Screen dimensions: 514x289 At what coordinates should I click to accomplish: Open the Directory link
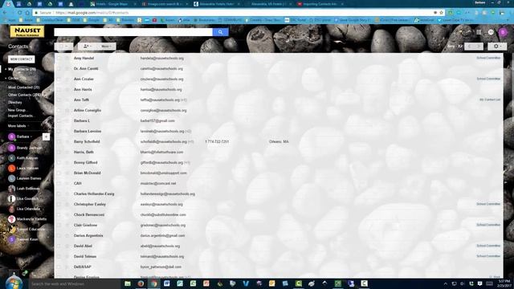[15, 103]
